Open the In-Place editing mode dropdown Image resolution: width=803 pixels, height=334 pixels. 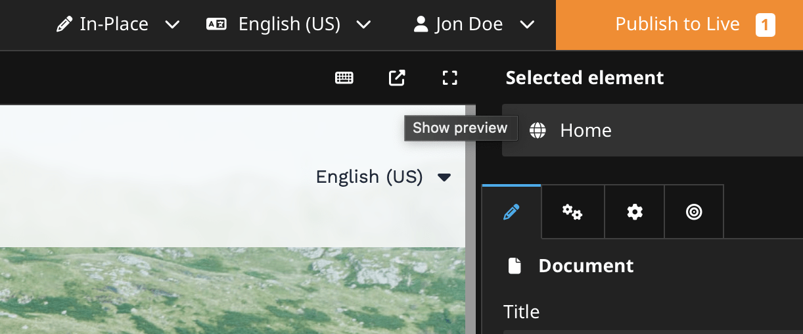point(172,25)
